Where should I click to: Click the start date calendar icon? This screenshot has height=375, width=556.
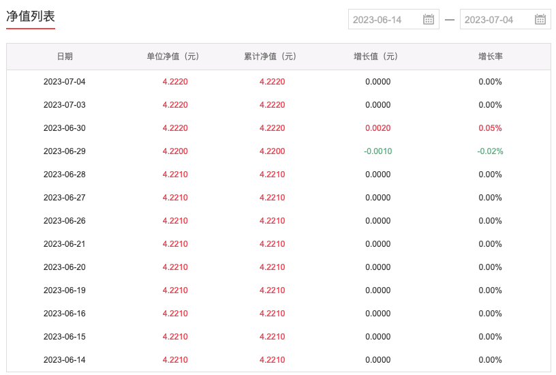pyautogui.click(x=429, y=20)
